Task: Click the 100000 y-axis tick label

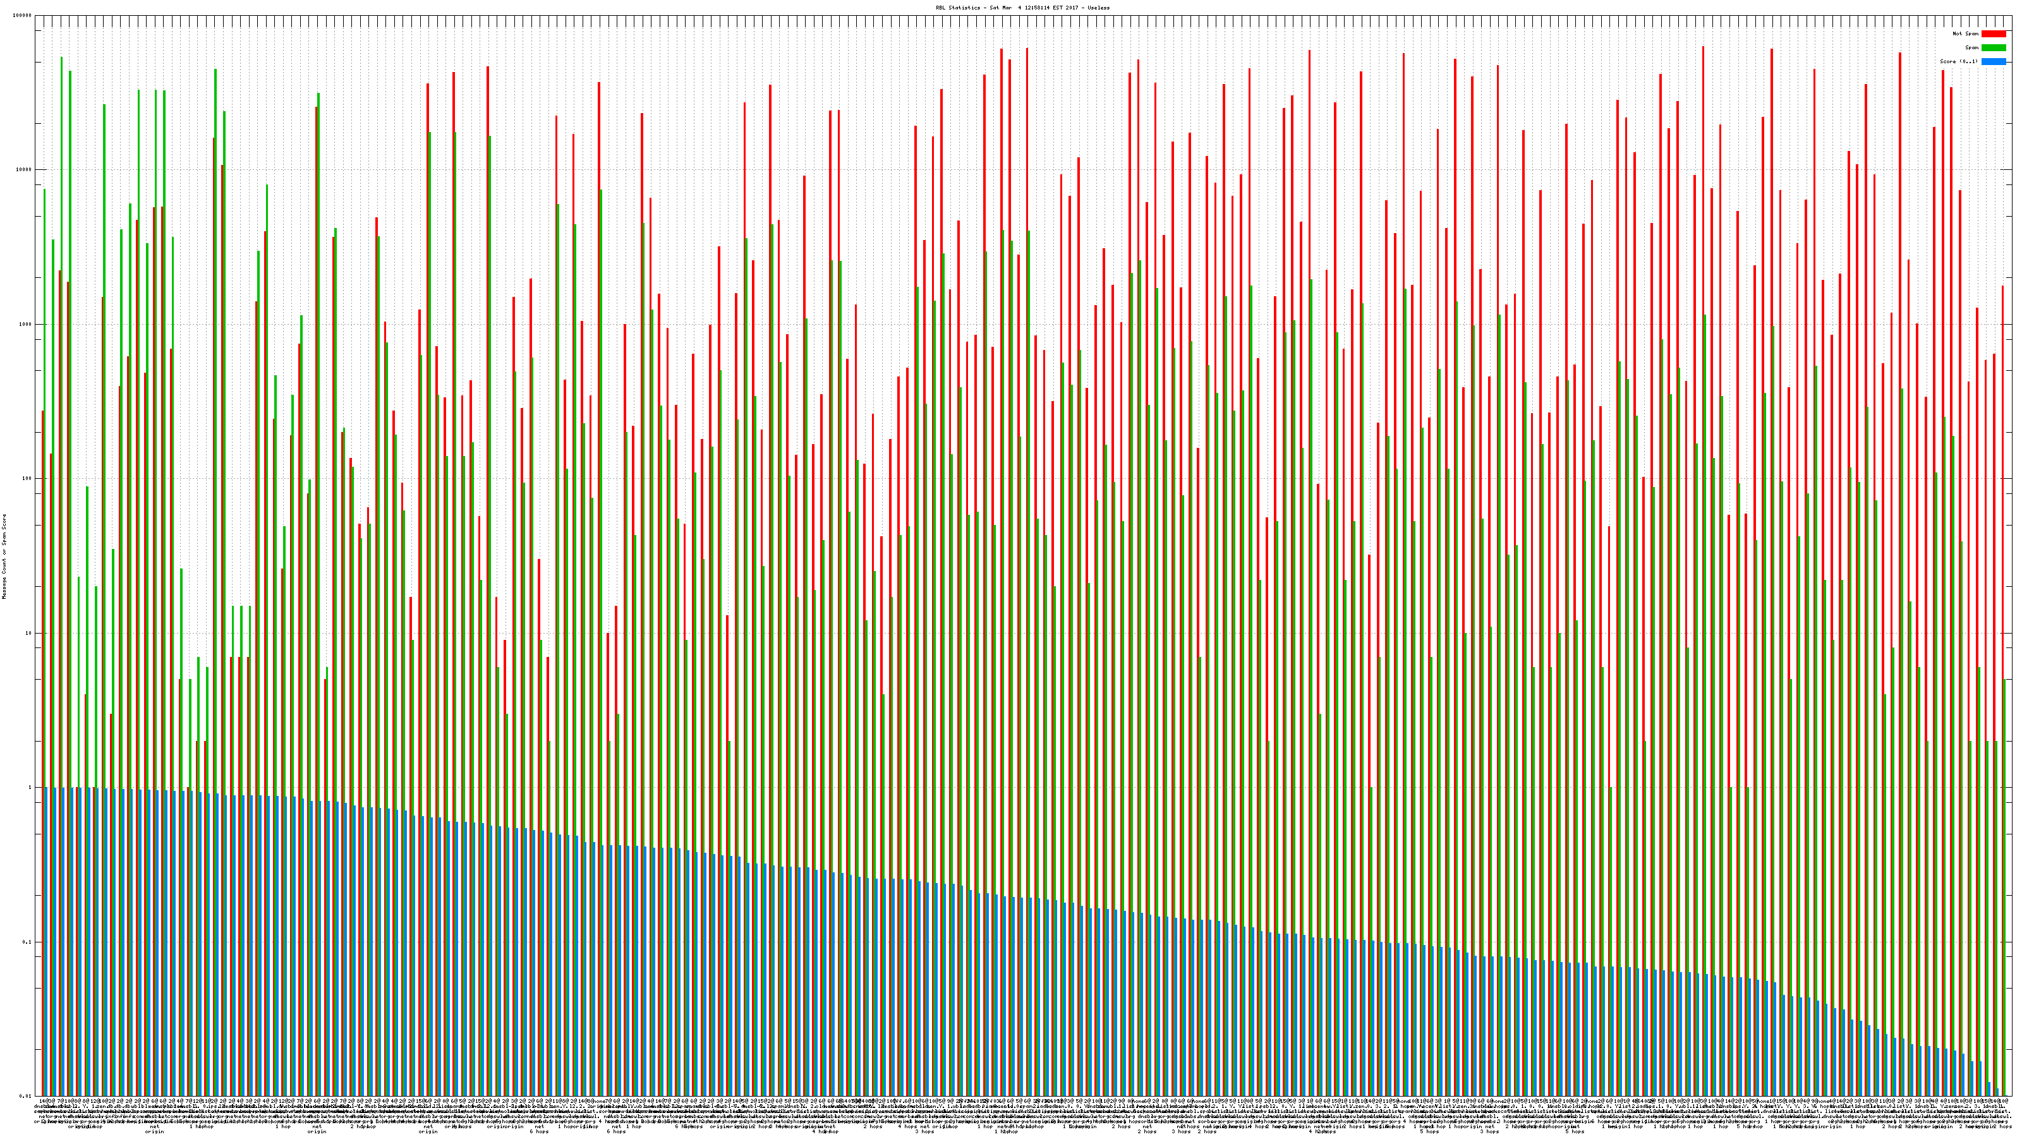Action: click(x=23, y=16)
